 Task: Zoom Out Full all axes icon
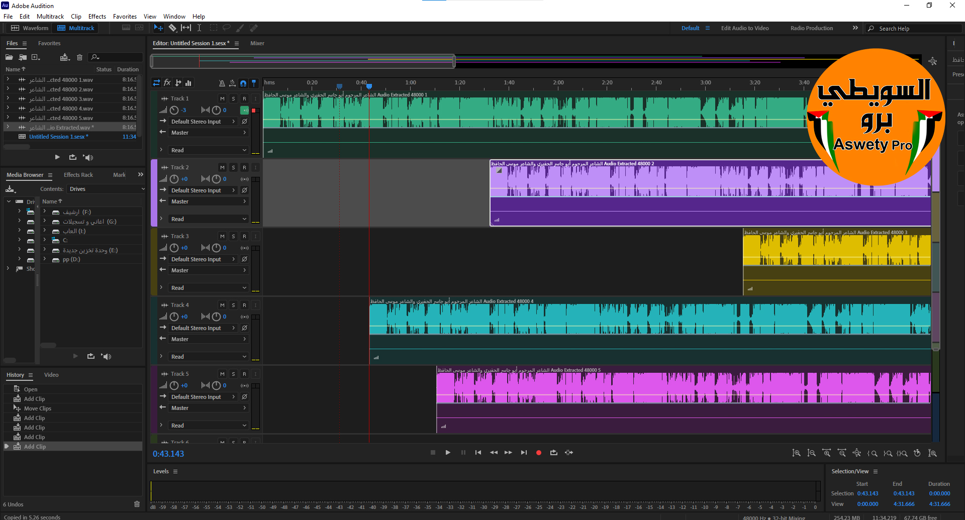pos(857,453)
